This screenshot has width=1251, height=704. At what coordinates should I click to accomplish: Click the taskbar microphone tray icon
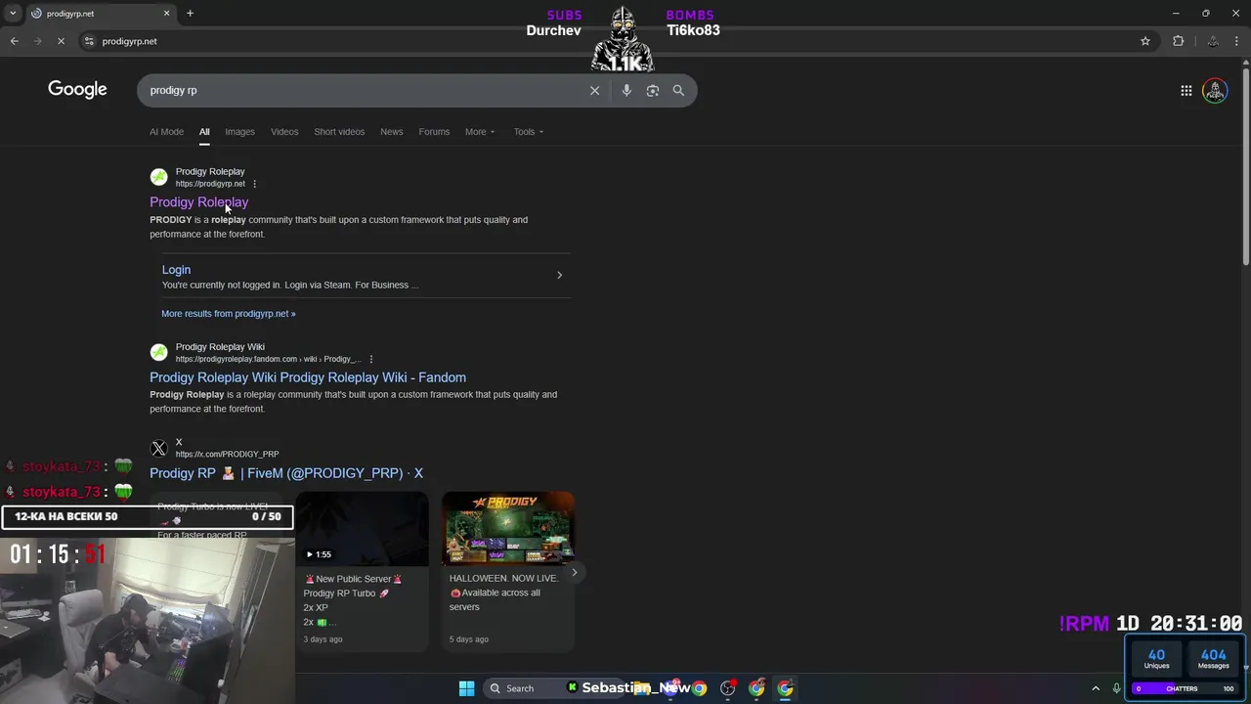pos(1116,688)
